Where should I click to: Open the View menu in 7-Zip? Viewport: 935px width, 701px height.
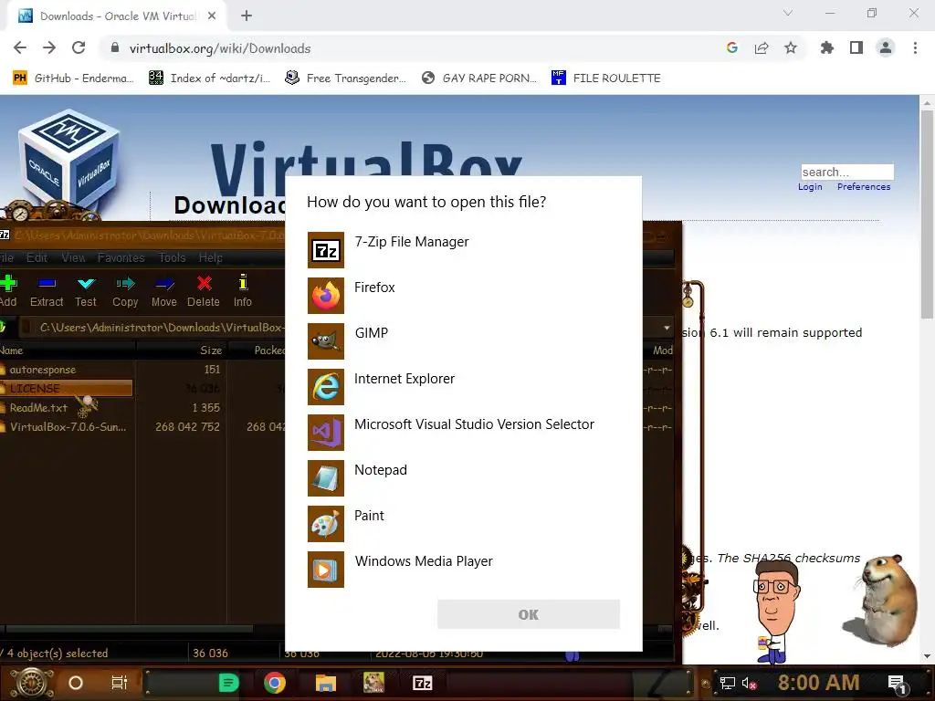click(x=73, y=257)
